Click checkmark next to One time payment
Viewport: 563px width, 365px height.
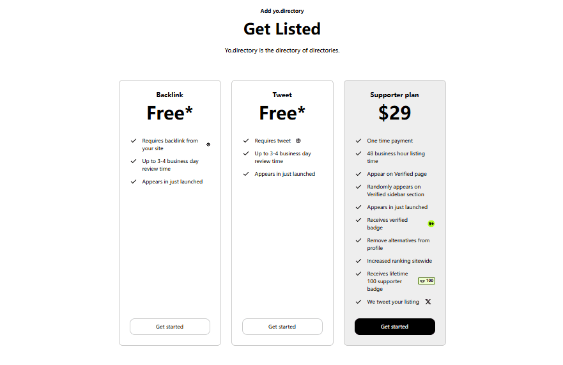click(359, 141)
